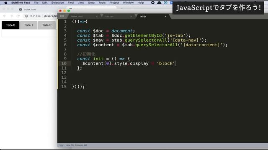
Task: Click 'js-tab' string on line 4
Action: tap(175, 35)
